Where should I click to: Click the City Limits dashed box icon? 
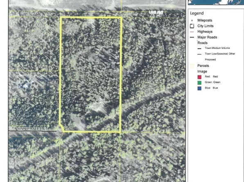(192, 26)
